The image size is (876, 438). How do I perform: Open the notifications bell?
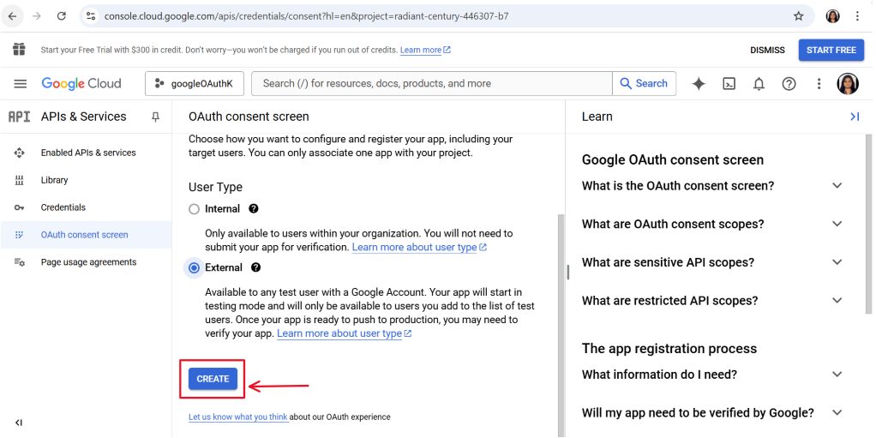pyautogui.click(x=759, y=84)
